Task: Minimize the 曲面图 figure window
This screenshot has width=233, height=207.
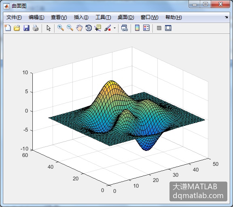Action: pos(194,4)
